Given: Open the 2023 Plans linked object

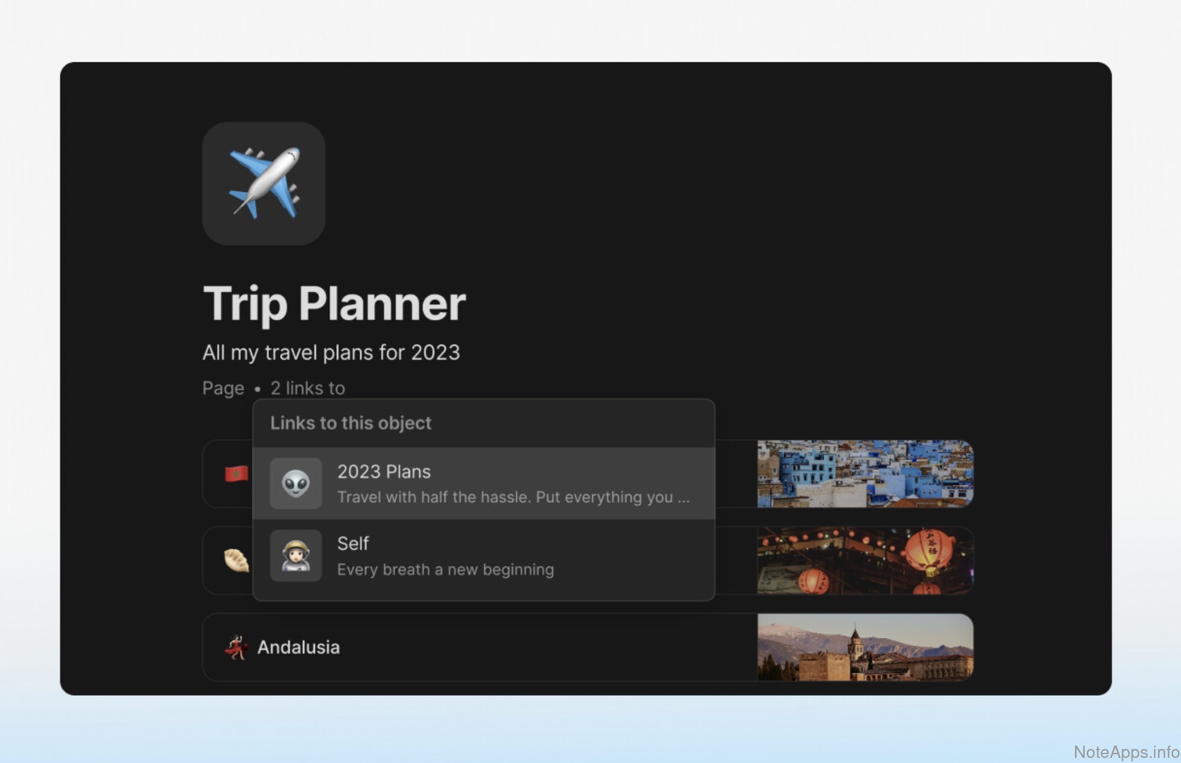Looking at the screenshot, I should [x=484, y=483].
